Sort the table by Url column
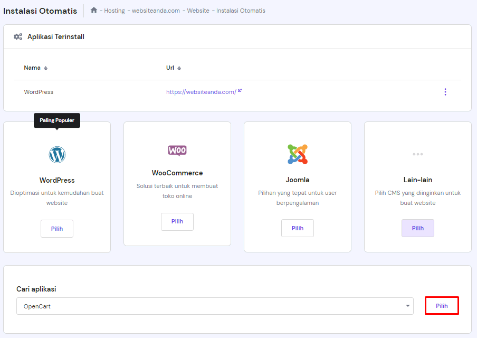The image size is (477, 338). click(x=179, y=68)
